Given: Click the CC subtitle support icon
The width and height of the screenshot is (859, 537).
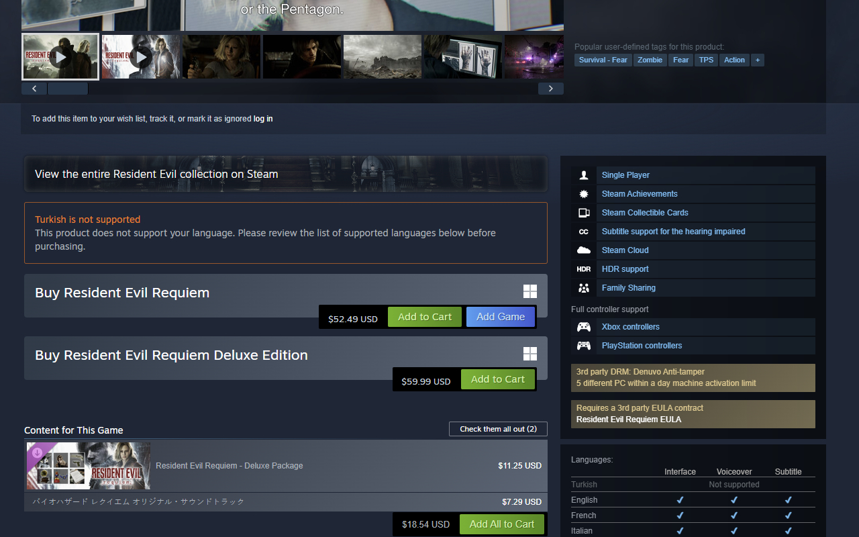Looking at the screenshot, I should pyautogui.click(x=584, y=232).
